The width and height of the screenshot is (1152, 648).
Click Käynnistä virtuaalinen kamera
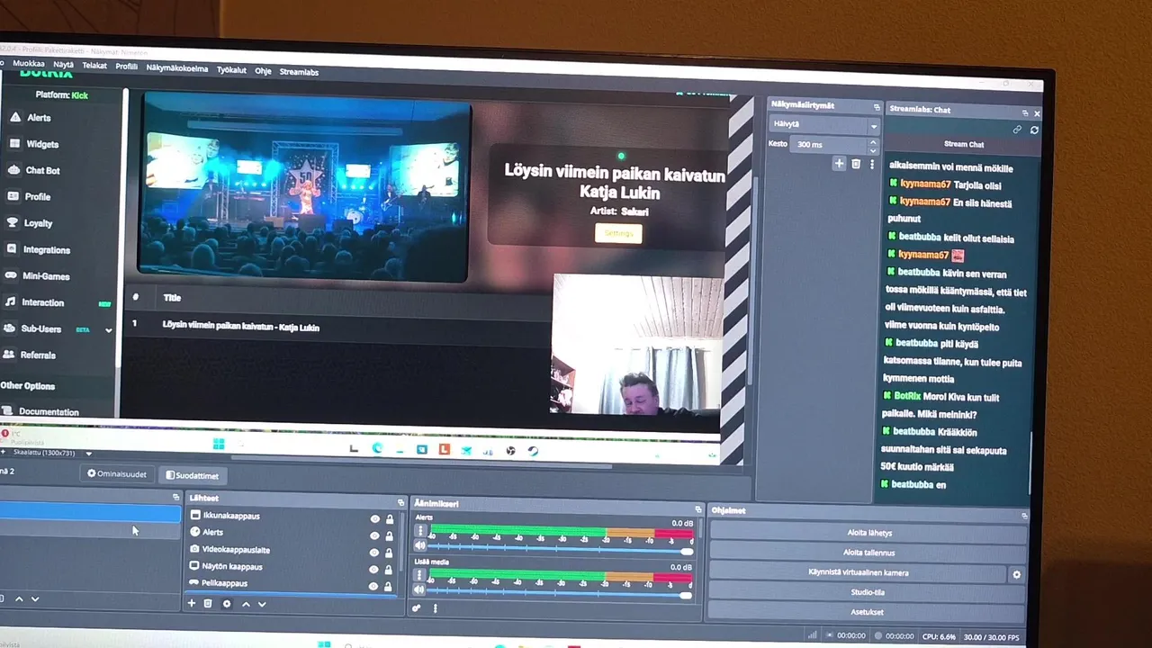(857, 572)
